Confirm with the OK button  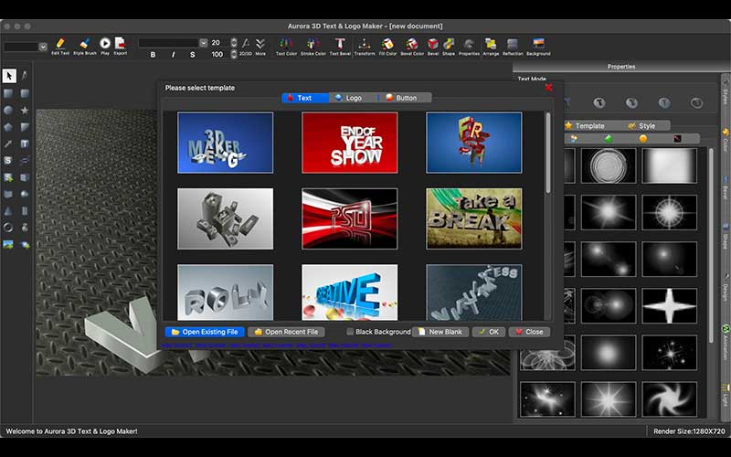[489, 332]
